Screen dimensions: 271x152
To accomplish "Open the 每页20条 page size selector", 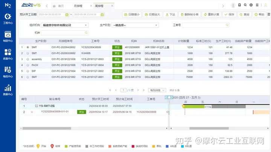I will pyautogui.click(x=157, y=90).
